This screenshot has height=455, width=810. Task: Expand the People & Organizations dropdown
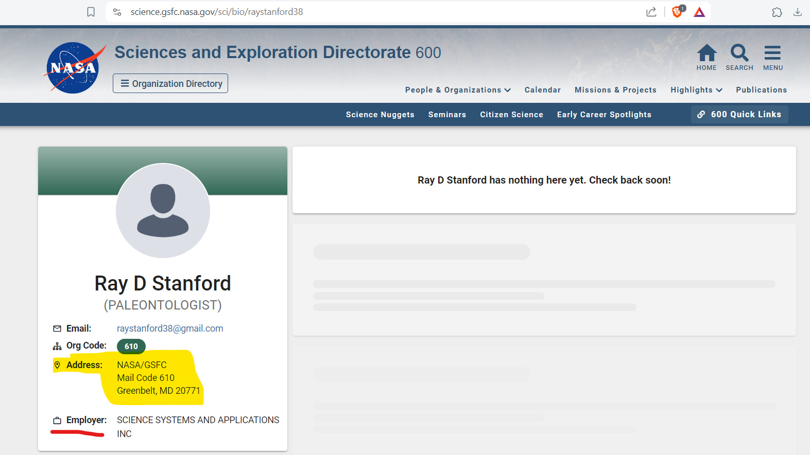pyautogui.click(x=458, y=90)
